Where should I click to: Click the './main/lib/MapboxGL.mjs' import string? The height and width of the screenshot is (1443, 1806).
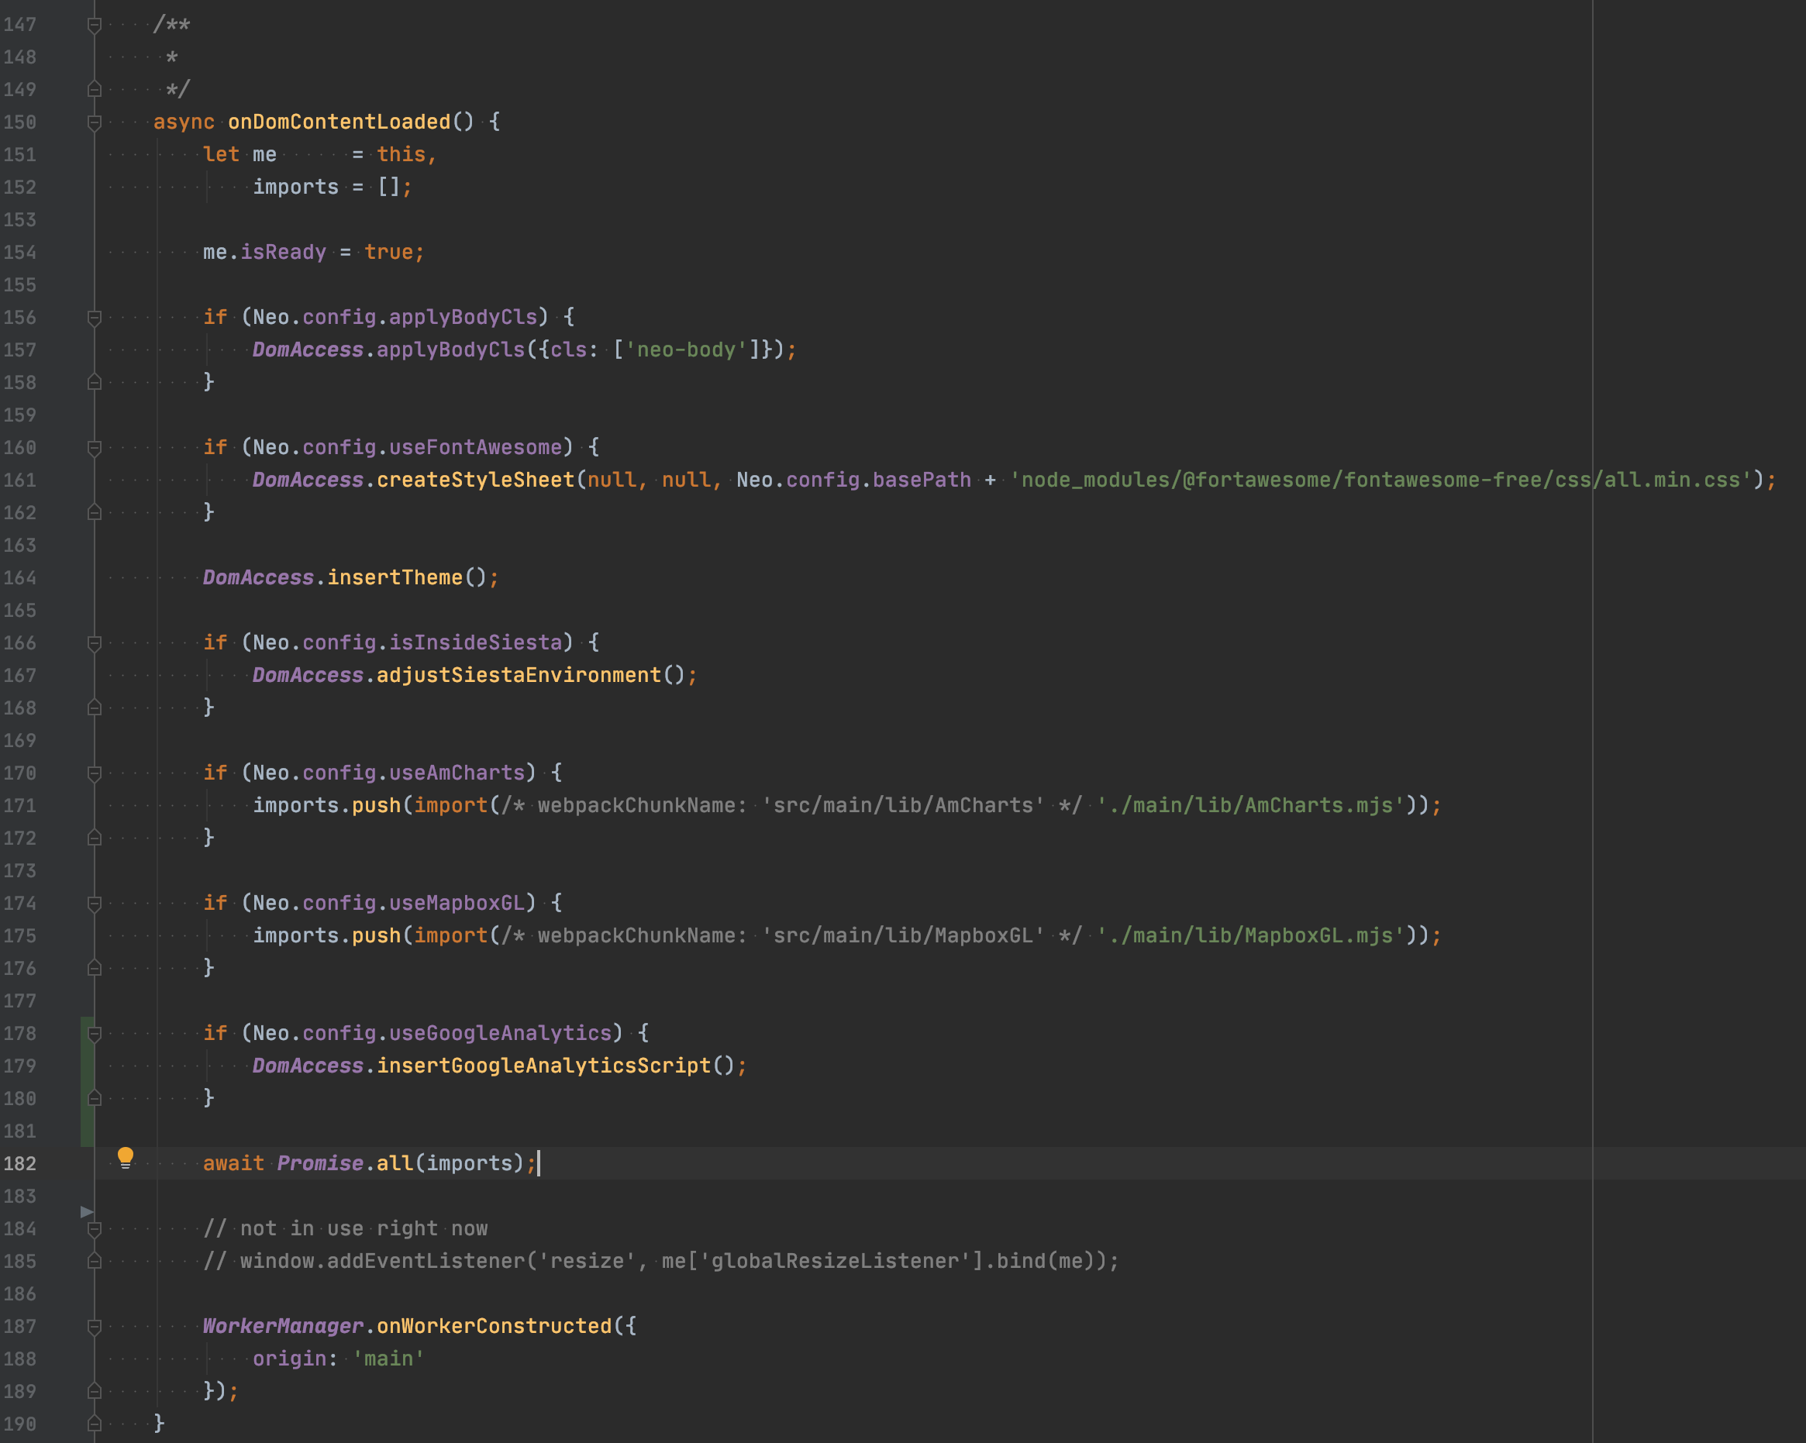[x=1250, y=935]
